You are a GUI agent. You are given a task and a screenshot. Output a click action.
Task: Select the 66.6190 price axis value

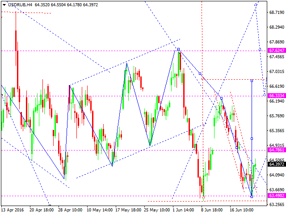pyautogui.click(x=277, y=86)
